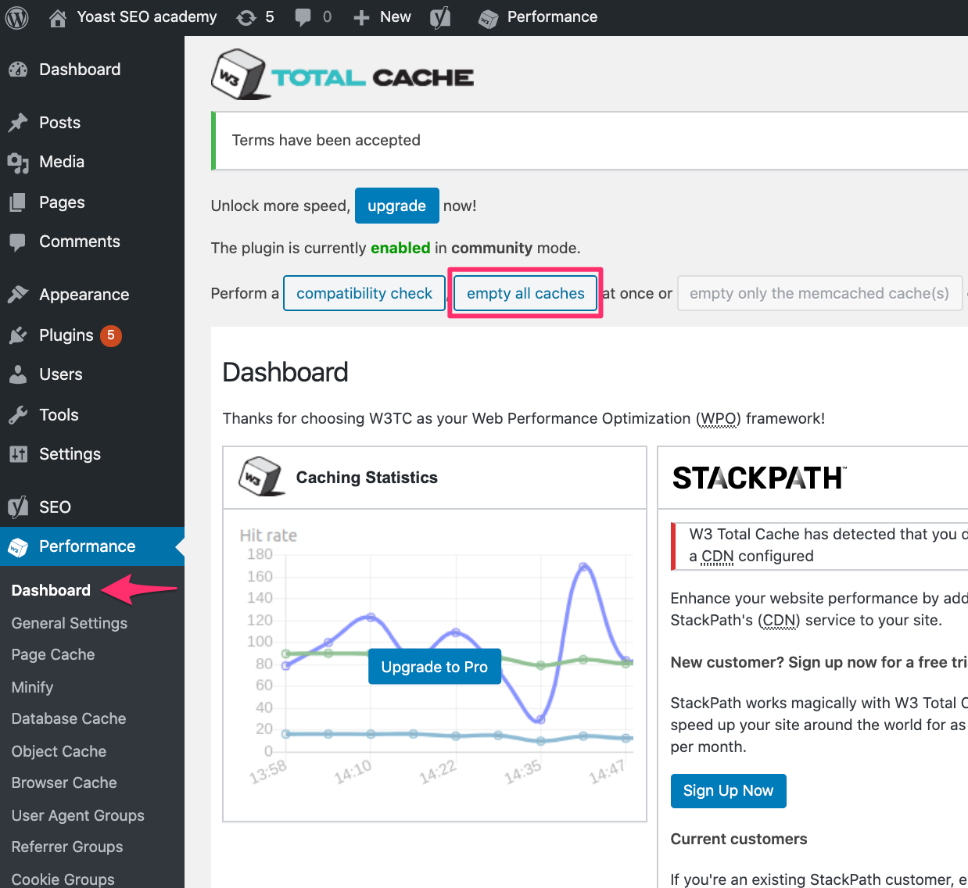The height and width of the screenshot is (888, 968).
Task: Open the WPO link in the welcome text
Action: coord(716,418)
